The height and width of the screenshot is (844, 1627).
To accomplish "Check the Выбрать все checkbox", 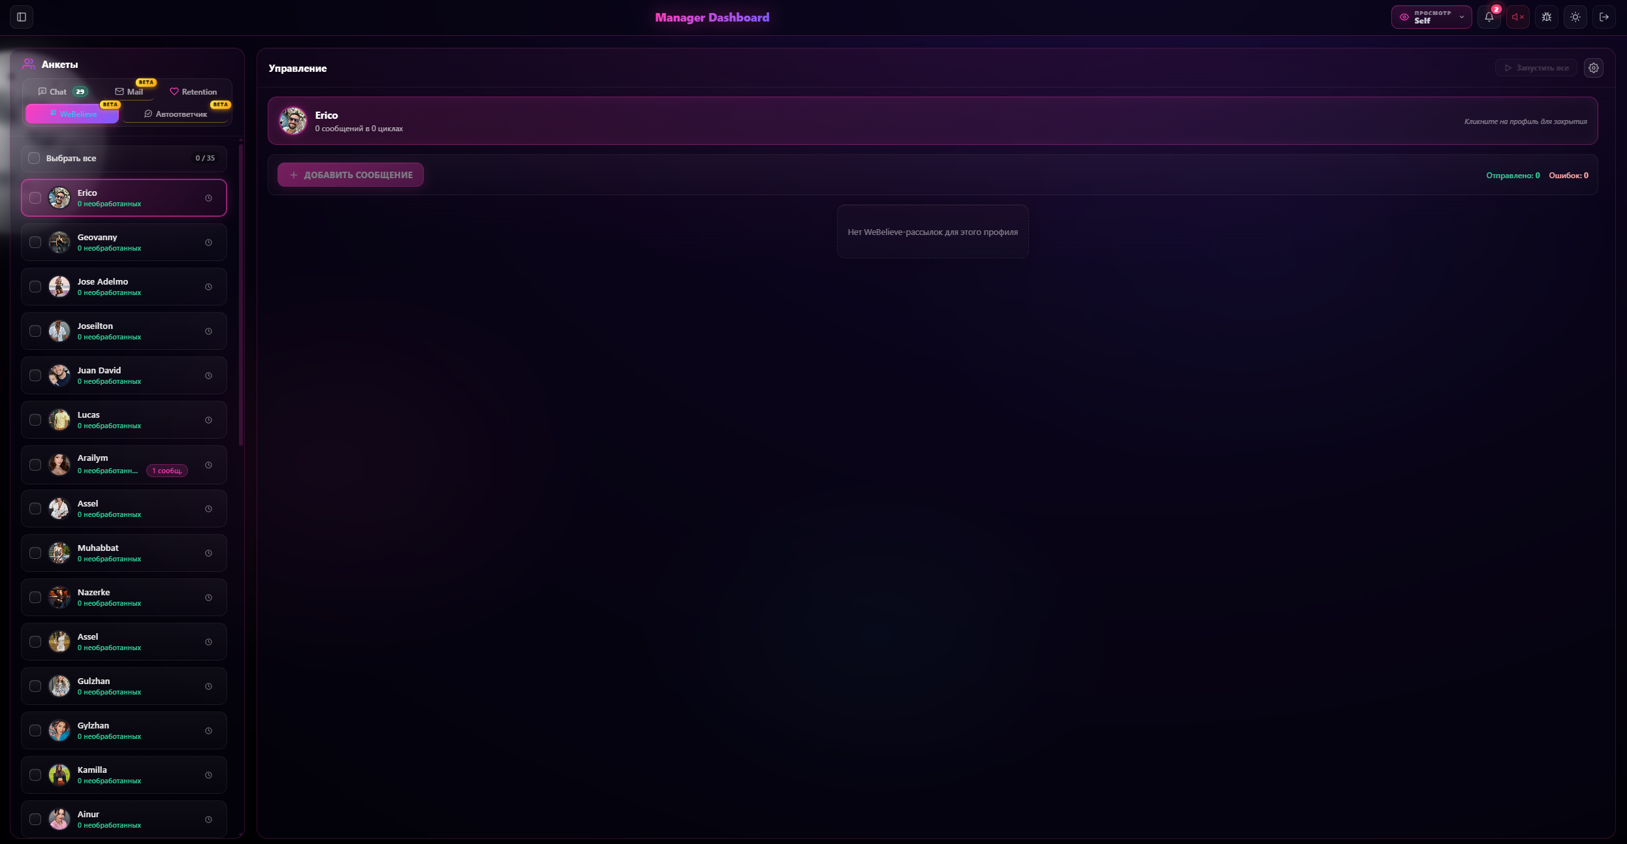I will click(x=34, y=158).
